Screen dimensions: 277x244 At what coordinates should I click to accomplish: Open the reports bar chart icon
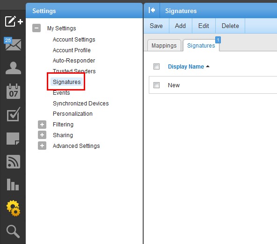(13, 184)
